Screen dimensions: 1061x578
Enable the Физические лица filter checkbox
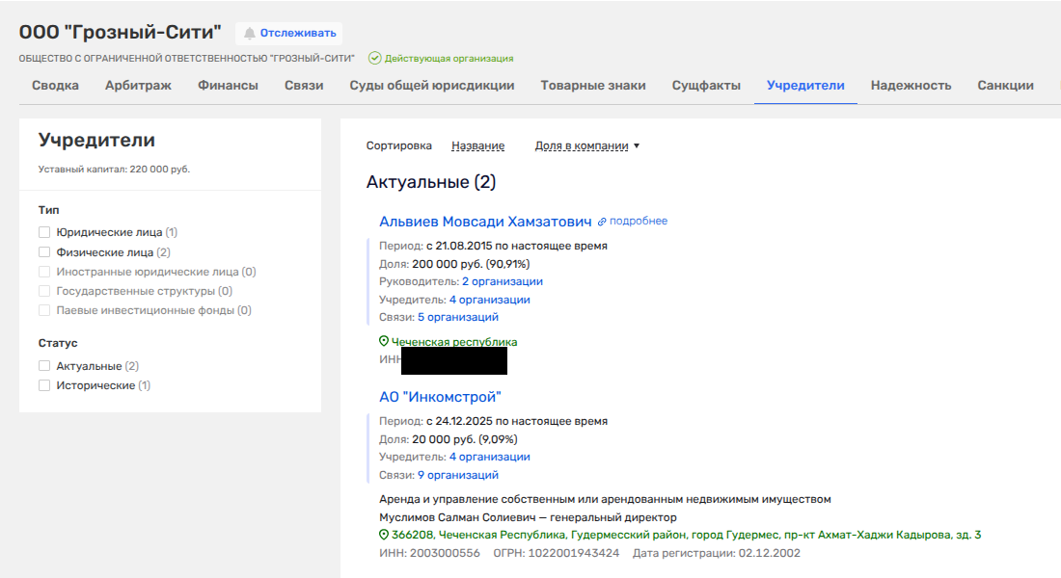[x=44, y=252]
